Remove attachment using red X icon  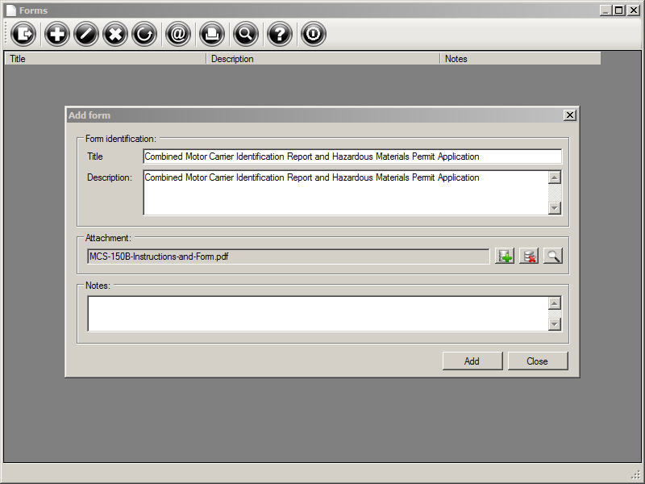529,257
